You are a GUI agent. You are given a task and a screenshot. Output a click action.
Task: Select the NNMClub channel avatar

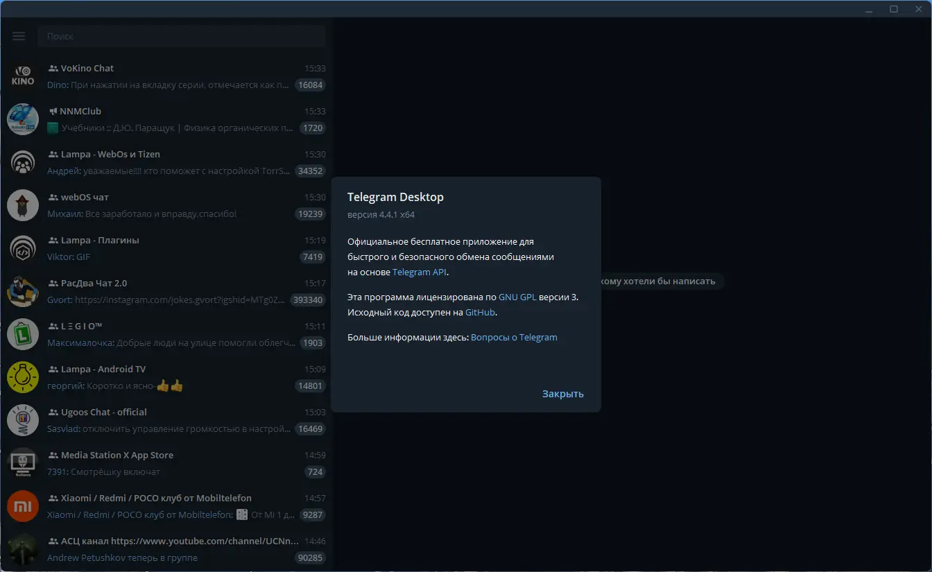tap(23, 119)
